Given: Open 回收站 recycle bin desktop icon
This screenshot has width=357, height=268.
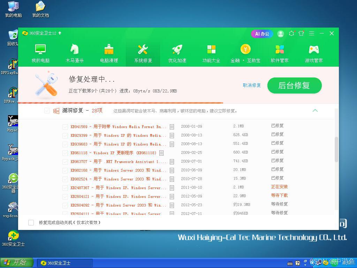Looking at the screenshot, I should 13,37.
